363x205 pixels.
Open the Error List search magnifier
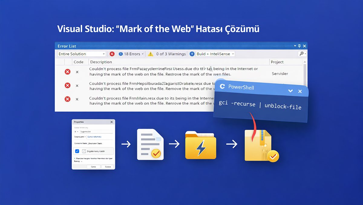coord(302,54)
